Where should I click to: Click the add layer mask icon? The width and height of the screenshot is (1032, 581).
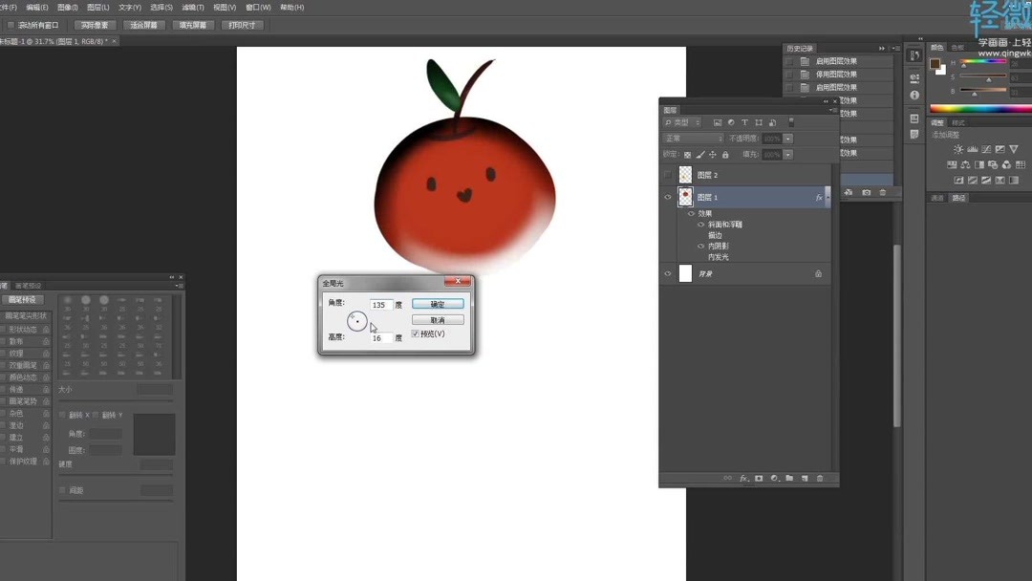(759, 478)
